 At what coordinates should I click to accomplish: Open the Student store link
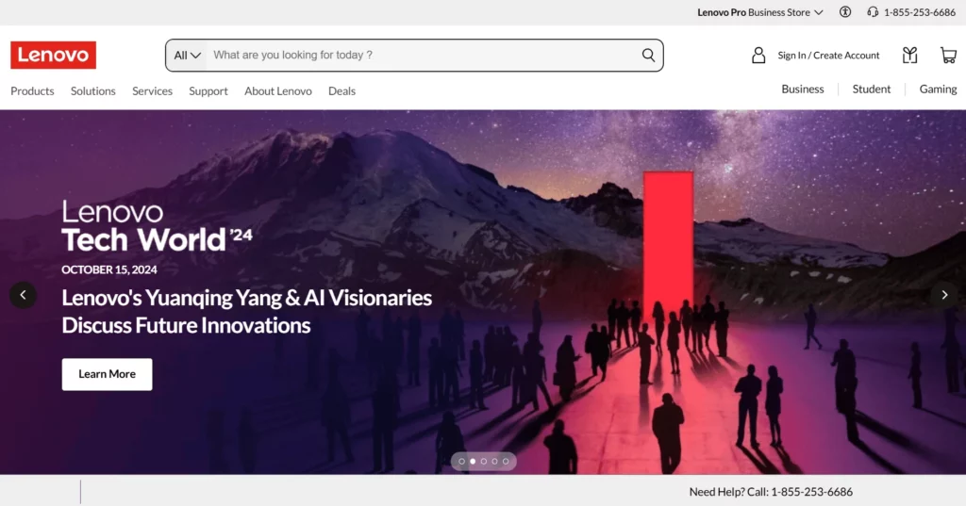tap(871, 90)
